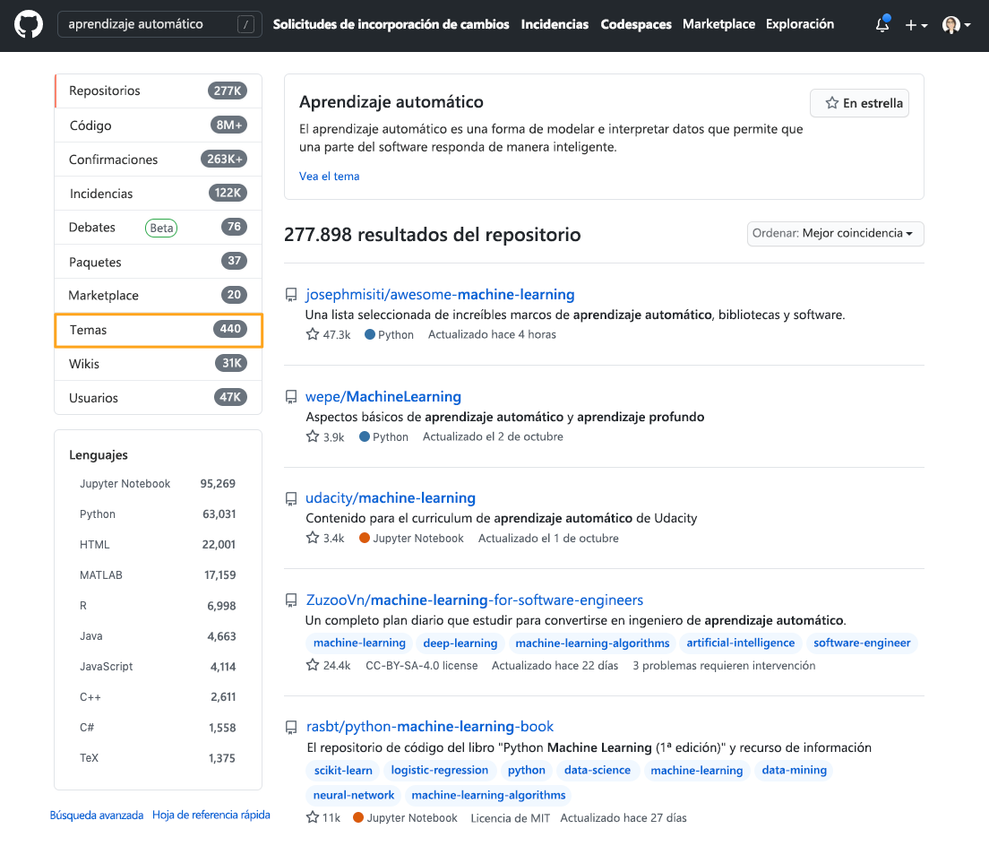The height and width of the screenshot is (846, 989).
Task: Open the notifications bell
Action: tap(882, 24)
